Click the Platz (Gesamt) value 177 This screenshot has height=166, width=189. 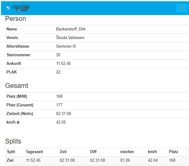(x=59, y=105)
